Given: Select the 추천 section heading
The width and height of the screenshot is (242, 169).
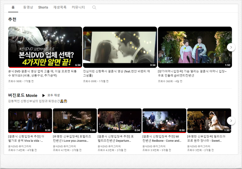Looking at the screenshot, I should click(12, 19).
